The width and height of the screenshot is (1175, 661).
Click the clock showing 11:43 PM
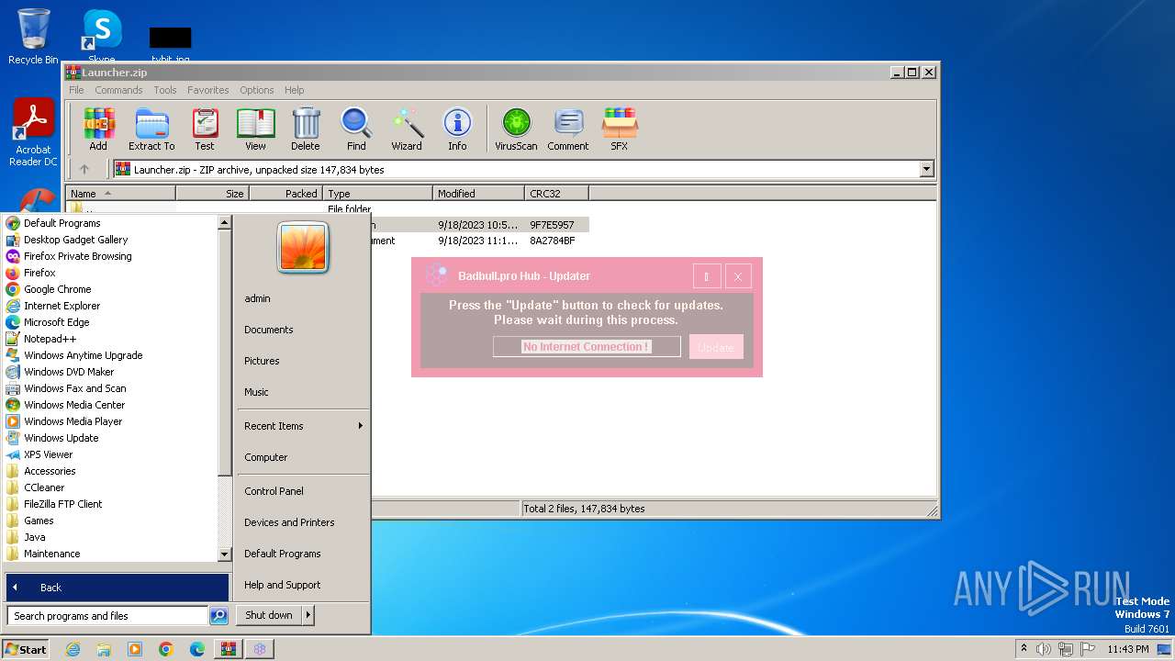(1127, 649)
